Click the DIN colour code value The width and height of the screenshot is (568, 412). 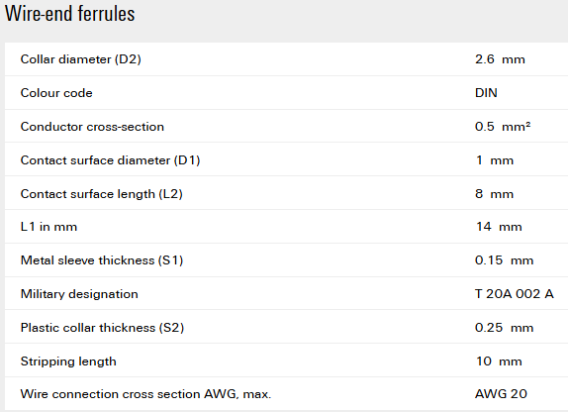coord(486,93)
